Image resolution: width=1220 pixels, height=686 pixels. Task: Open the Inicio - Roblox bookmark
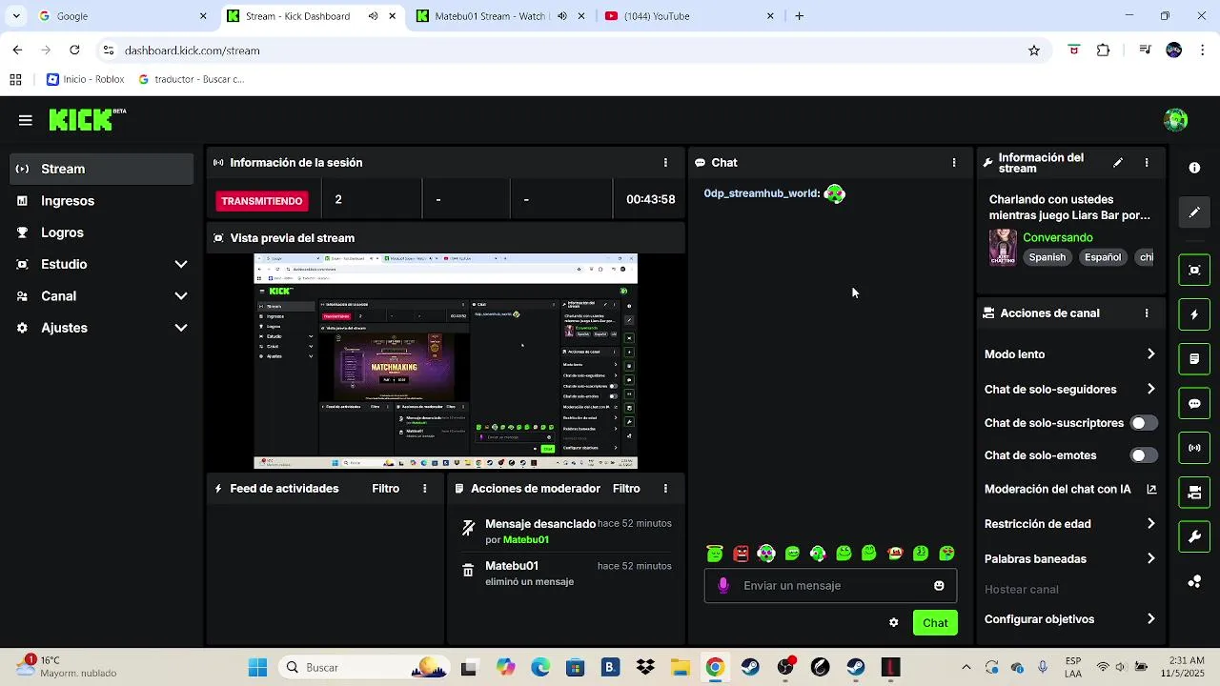pyautogui.click(x=86, y=80)
